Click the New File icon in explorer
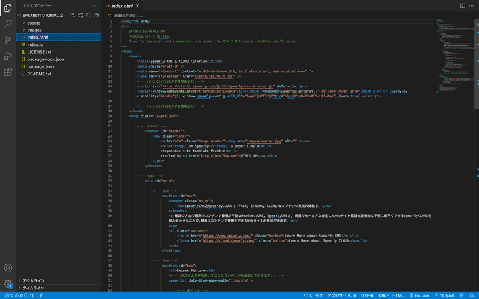The image size is (479, 299). coord(72,16)
